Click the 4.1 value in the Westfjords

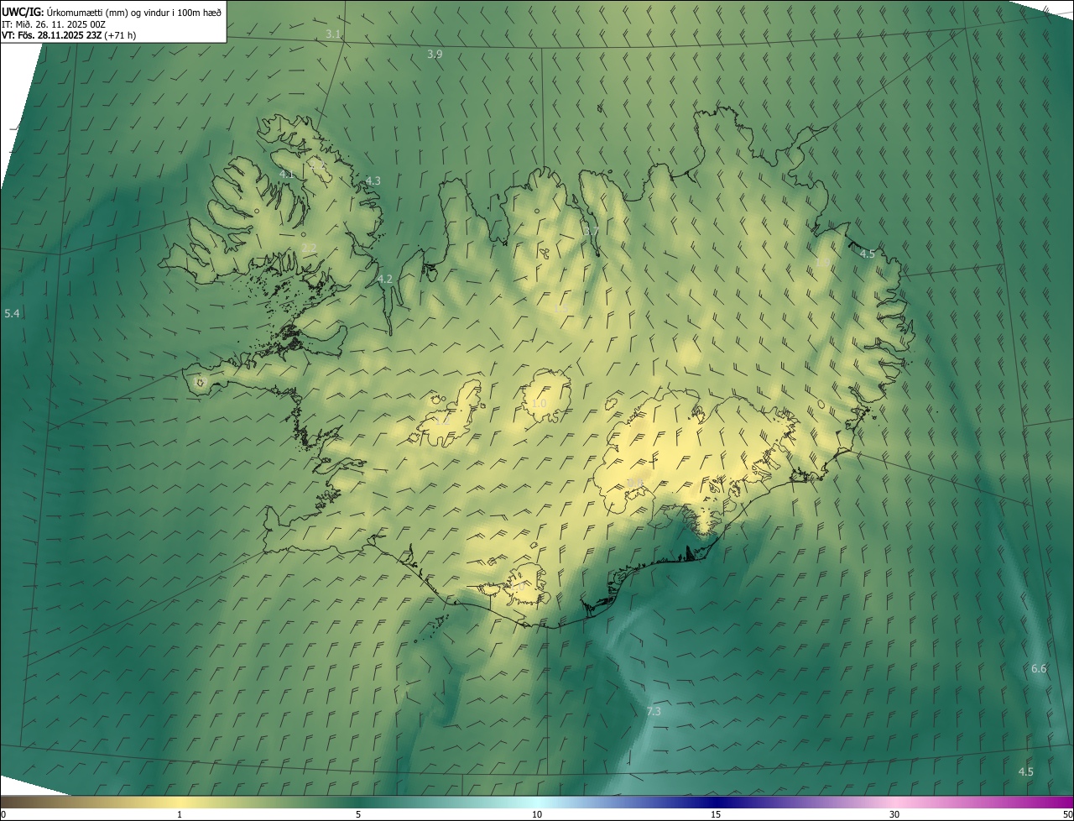(286, 174)
